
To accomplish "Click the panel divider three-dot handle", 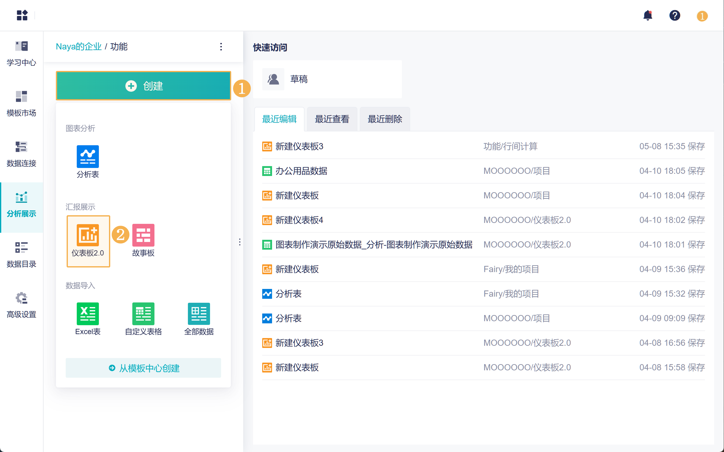I will [x=240, y=242].
